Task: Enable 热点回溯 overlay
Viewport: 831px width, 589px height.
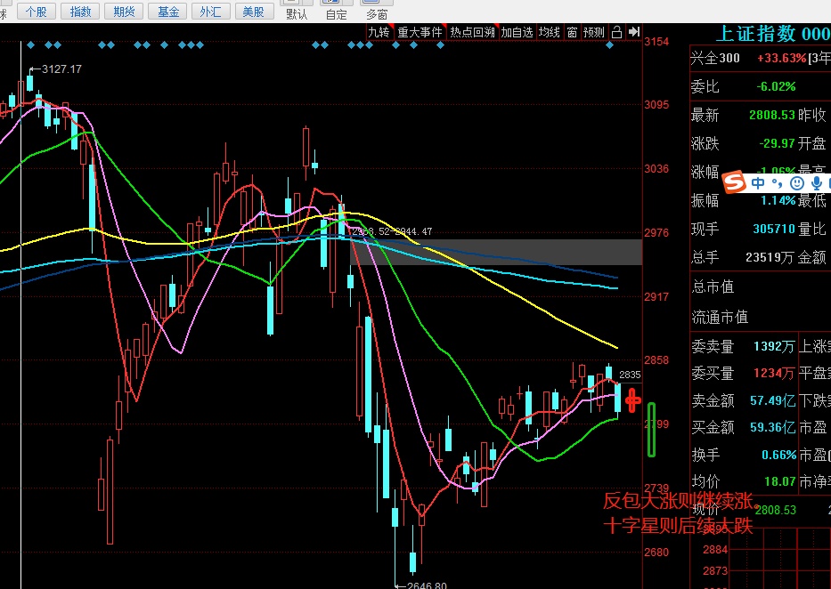Action: click(x=472, y=32)
